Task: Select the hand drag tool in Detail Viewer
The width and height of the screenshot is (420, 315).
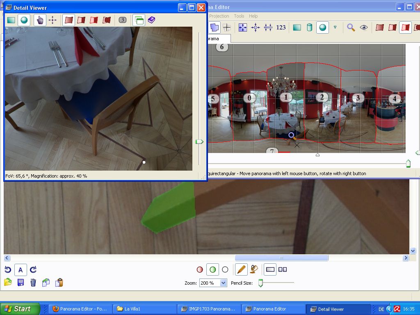Action: [x=40, y=20]
